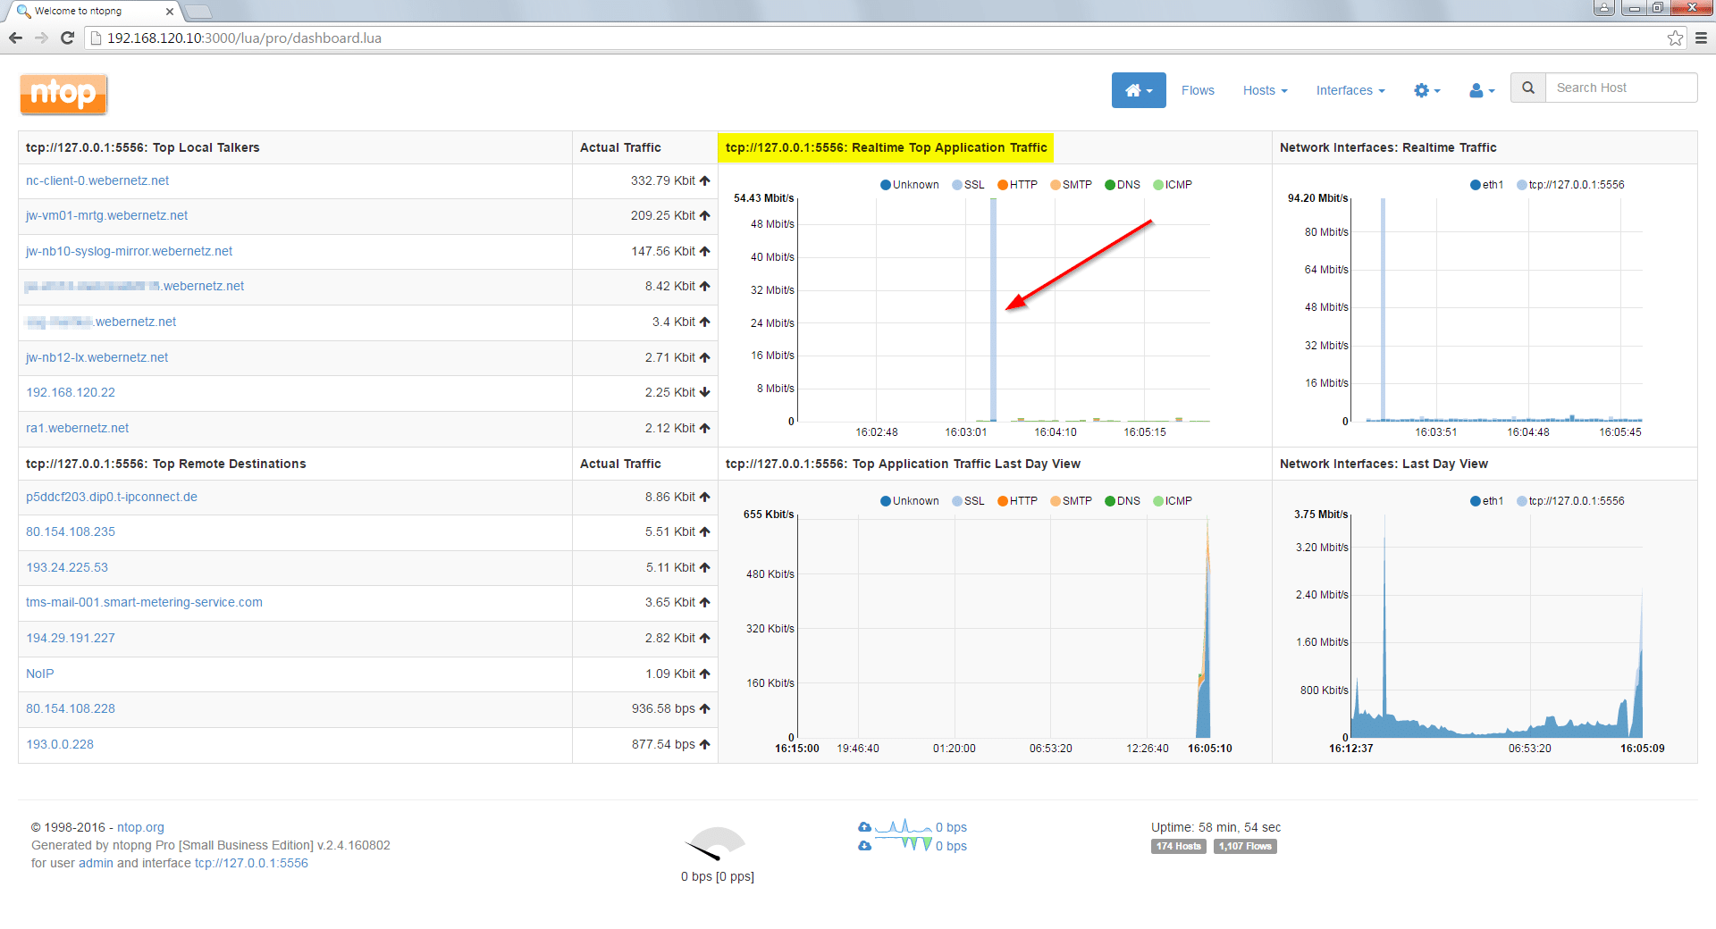Open remote host 193.24.225.53
Viewport: 1716px width, 929px height.
67,567
